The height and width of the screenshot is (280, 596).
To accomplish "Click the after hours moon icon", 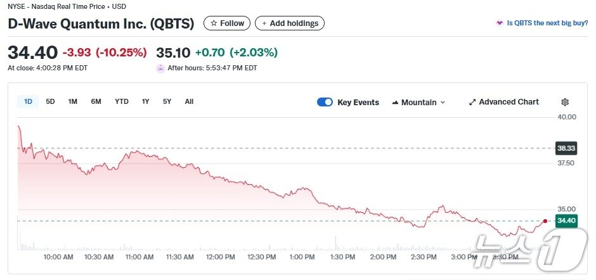I will pos(160,68).
